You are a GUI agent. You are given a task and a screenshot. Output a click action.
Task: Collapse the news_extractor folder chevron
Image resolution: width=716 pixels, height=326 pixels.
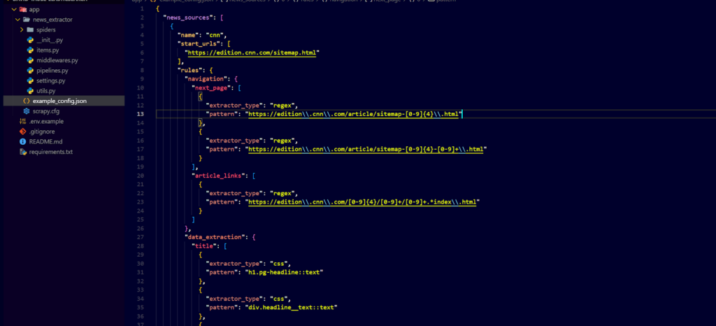pos(17,20)
